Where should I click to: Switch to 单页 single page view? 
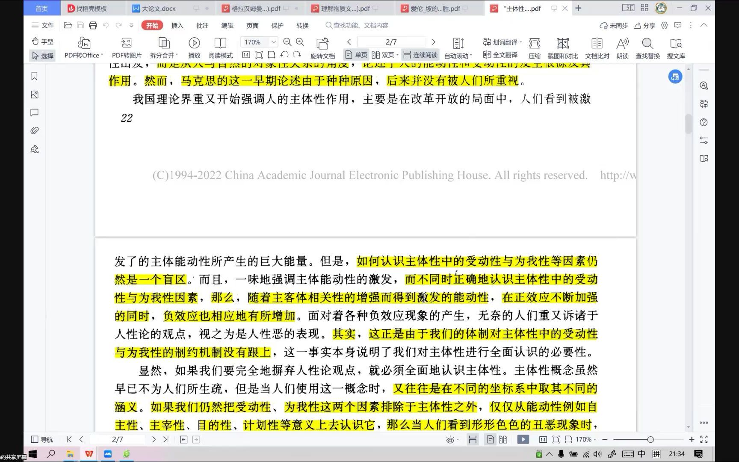pyautogui.click(x=356, y=55)
